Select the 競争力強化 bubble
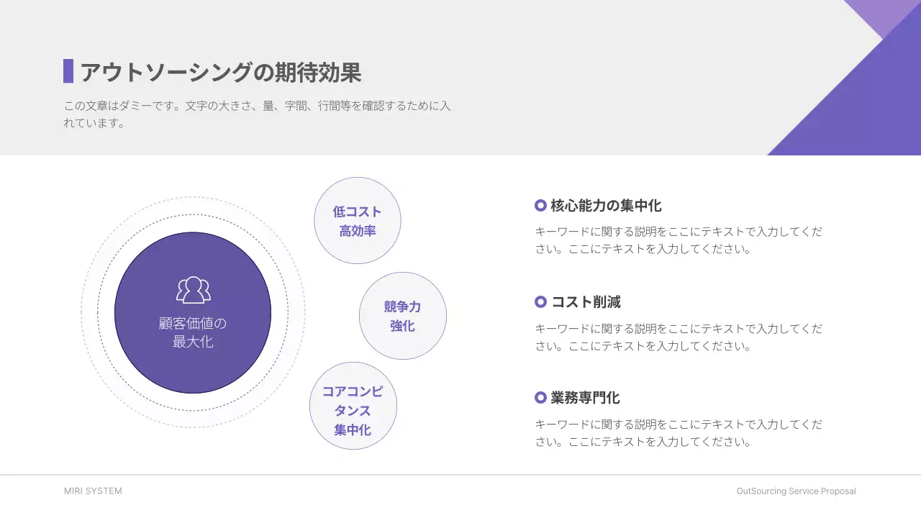Viewport: 921px width, 518px height. [403, 316]
